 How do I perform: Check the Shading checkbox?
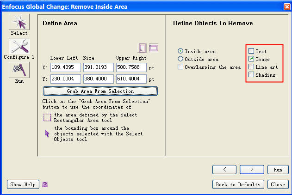point(251,74)
